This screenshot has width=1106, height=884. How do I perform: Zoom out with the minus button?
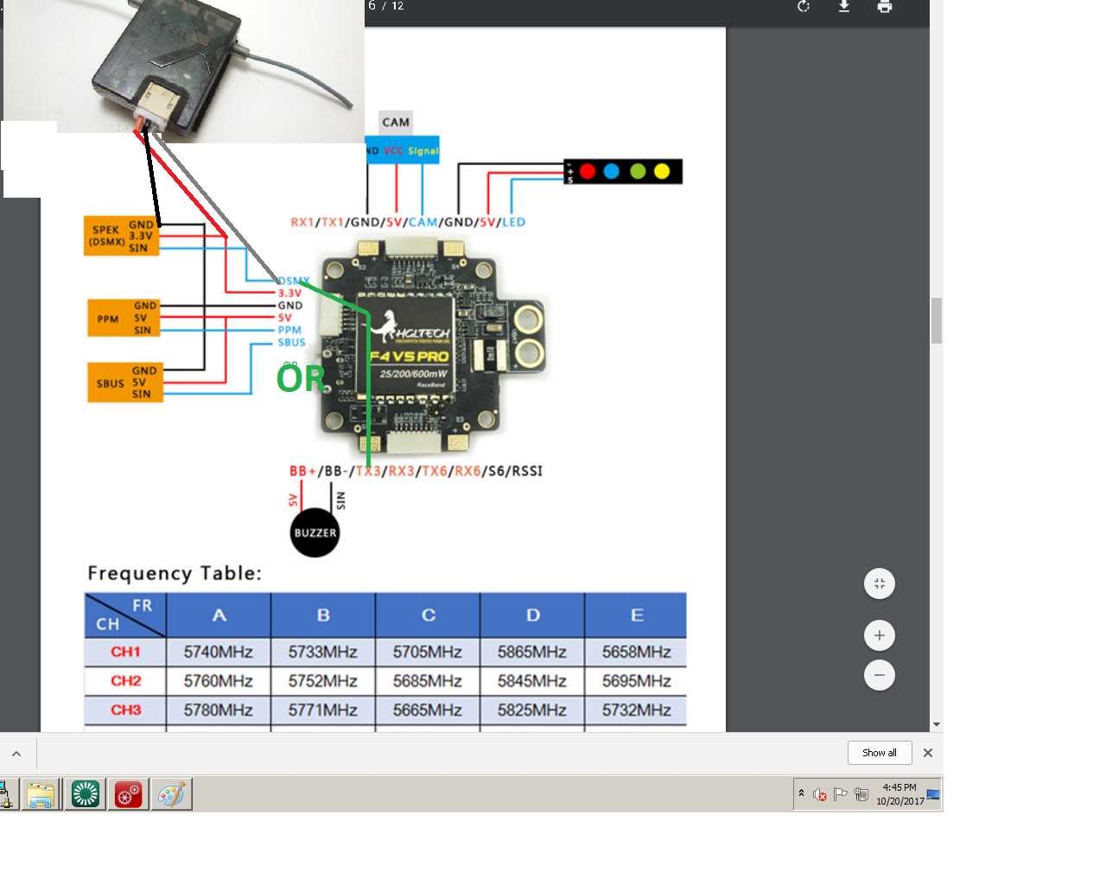(x=880, y=675)
